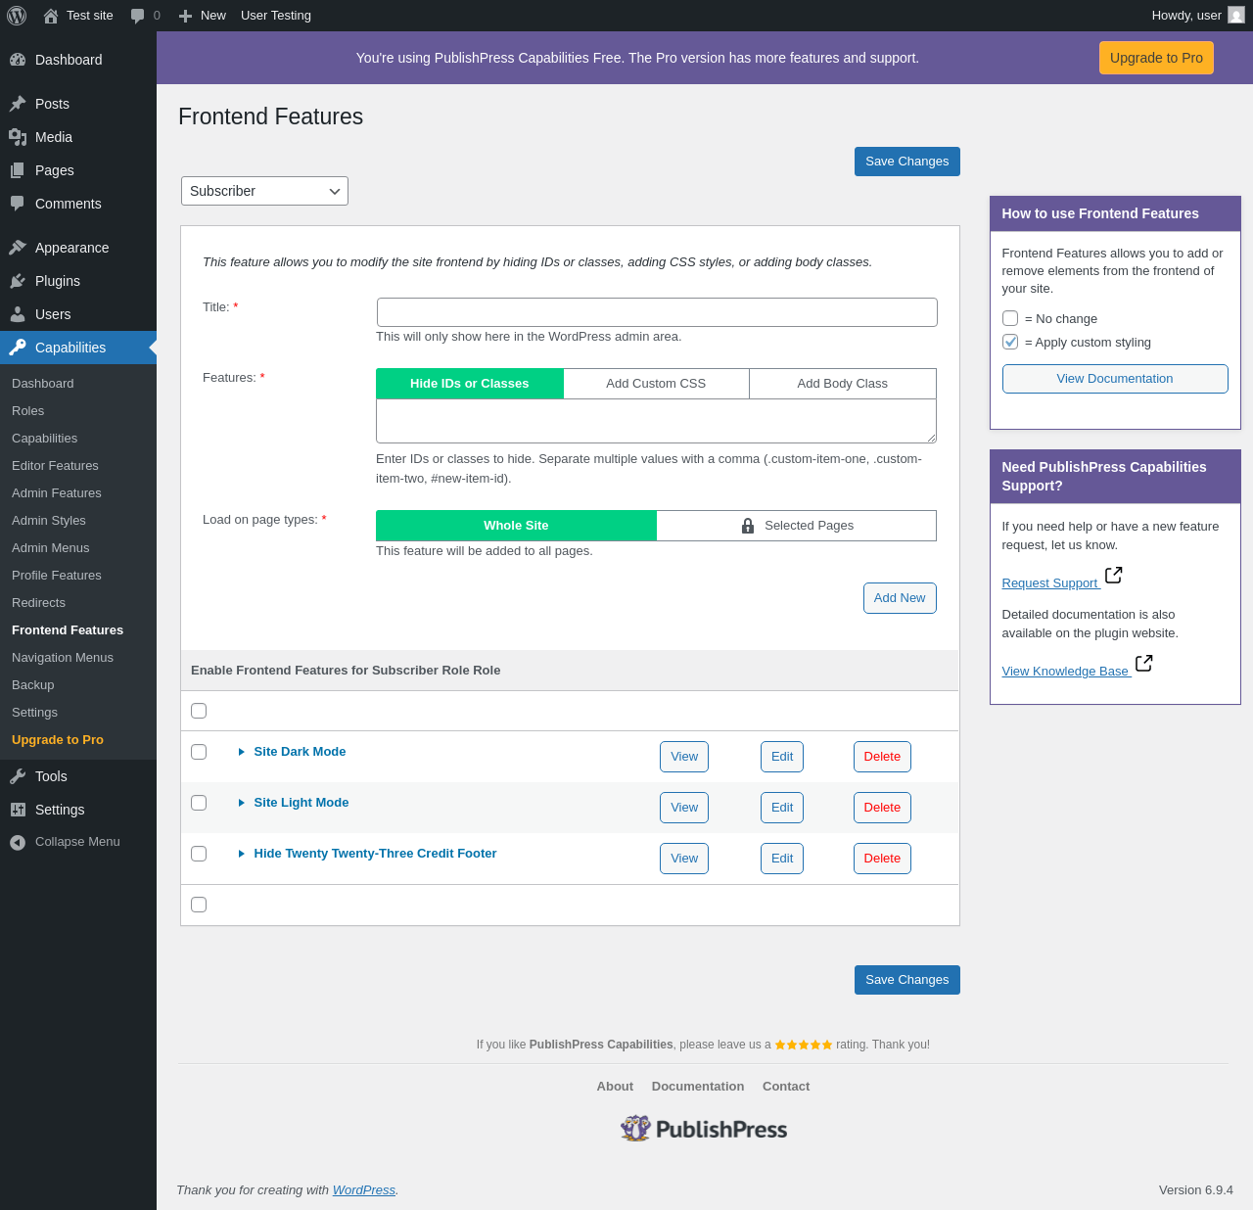1253x1210 pixels.
Task: Click the Settings sliders icon in sidebar
Action: [18, 810]
